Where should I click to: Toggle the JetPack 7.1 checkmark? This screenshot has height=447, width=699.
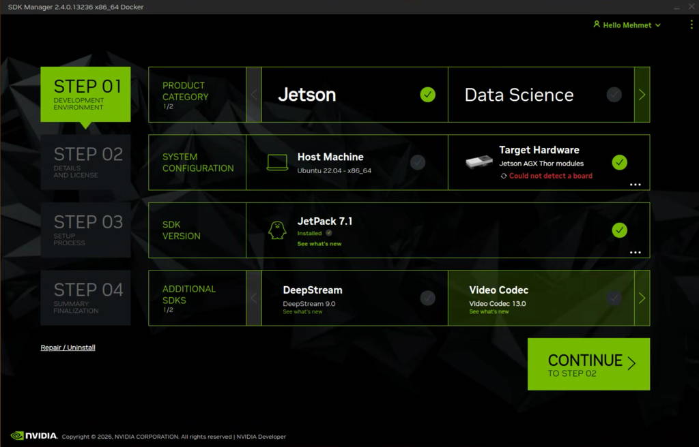click(x=619, y=230)
